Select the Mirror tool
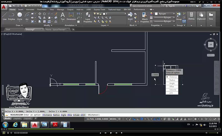The width and height of the screenshot is (222, 136). 44,18
